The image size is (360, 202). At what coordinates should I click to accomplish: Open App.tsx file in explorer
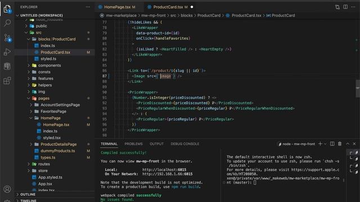(45, 184)
